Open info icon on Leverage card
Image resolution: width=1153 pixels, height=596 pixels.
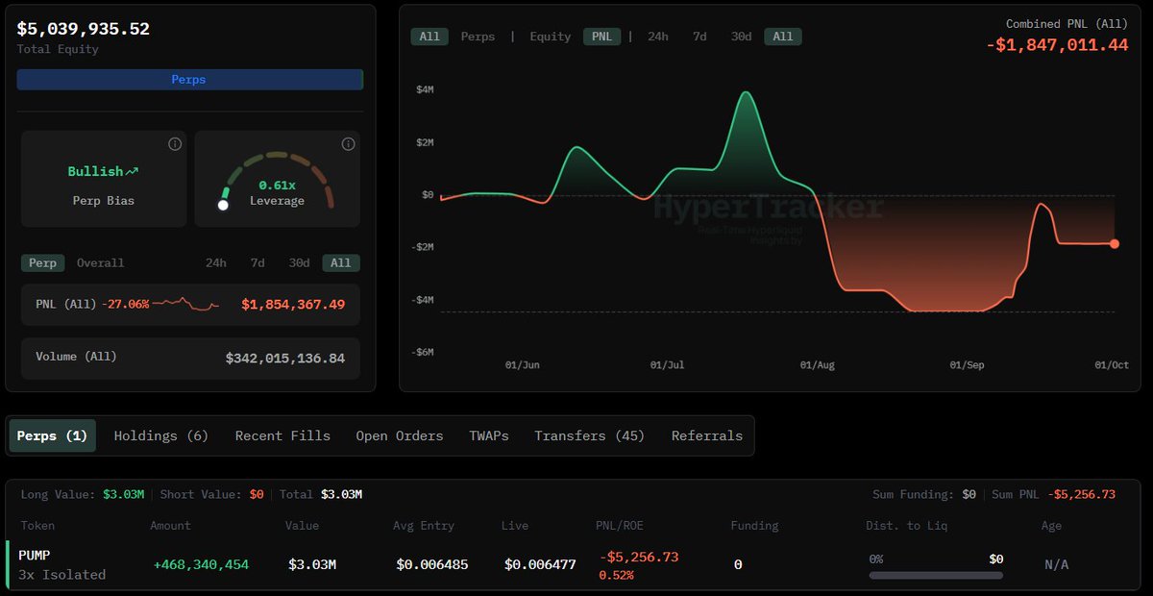click(348, 144)
